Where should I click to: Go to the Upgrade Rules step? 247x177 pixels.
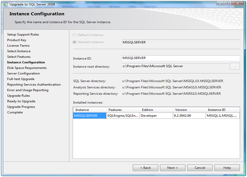coord(19,96)
